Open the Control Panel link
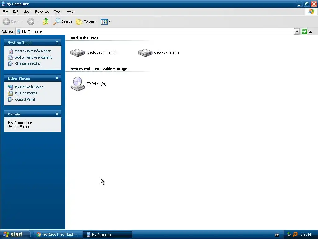The width and height of the screenshot is (318, 239). pyautogui.click(x=25, y=99)
